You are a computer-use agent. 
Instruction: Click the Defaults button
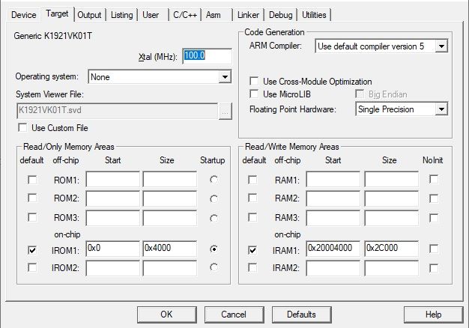pos(300,315)
